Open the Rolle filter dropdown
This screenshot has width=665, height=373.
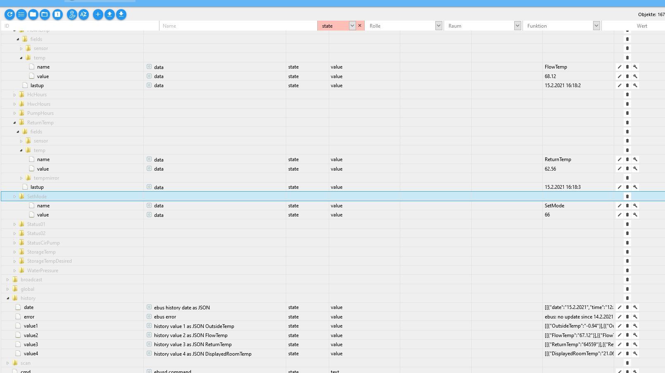(x=439, y=26)
